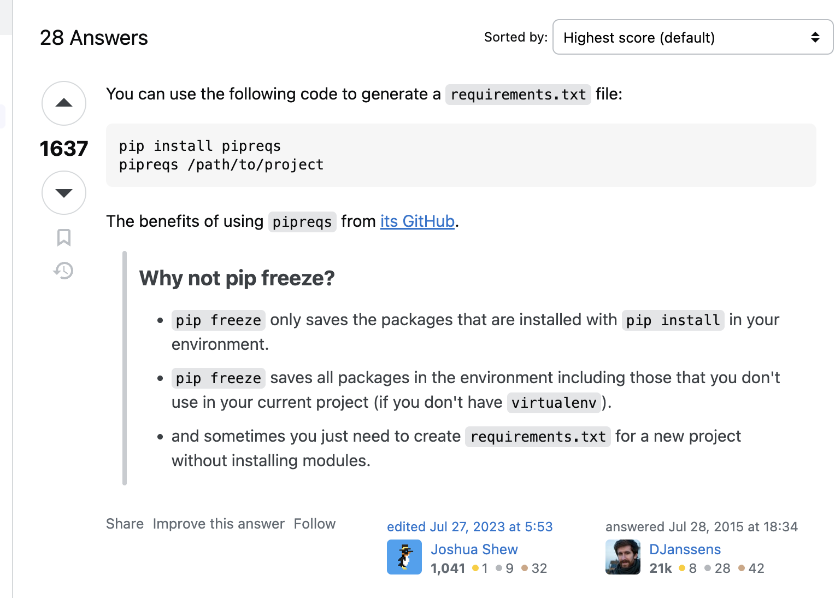Click the requirements.txt inline code in first line
Screen dimensions: 835x598
[518, 95]
